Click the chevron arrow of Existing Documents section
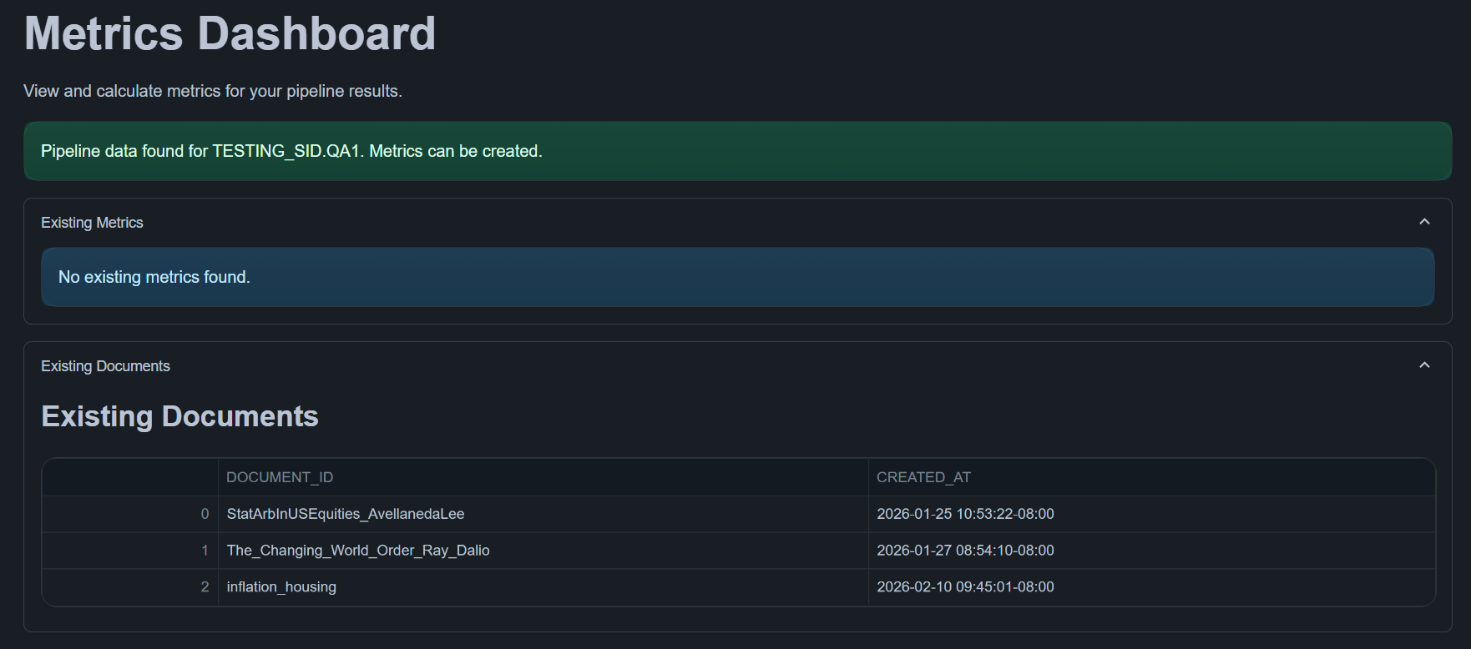1471x649 pixels. point(1424,365)
